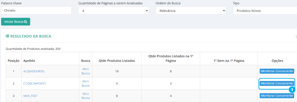
Task: Monitorar Concorrente for CCORCIMPORTS
Action: [x=277, y=83]
